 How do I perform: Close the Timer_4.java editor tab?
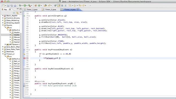pyautogui.click(x=78, y=9)
